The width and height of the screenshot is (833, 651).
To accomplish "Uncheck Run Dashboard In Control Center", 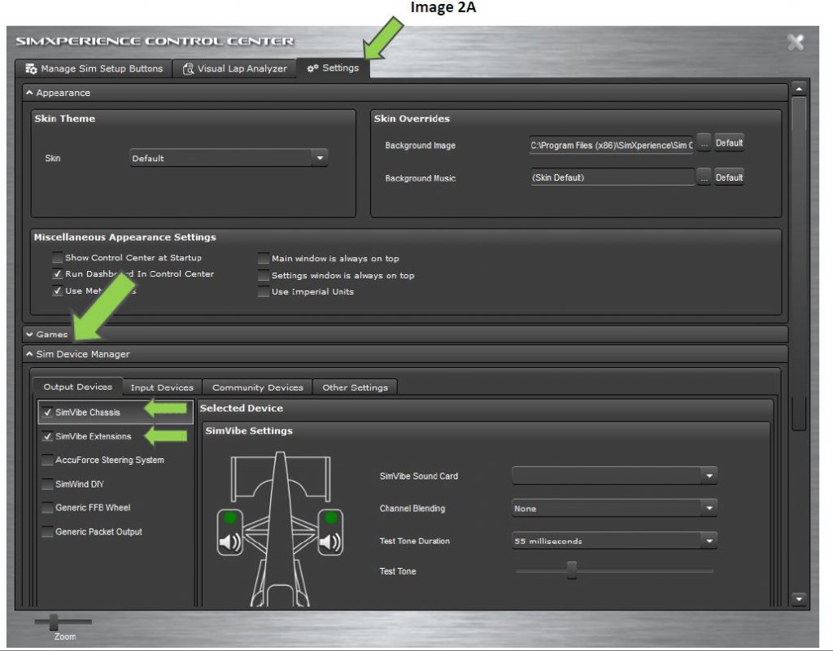I will [x=57, y=274].
